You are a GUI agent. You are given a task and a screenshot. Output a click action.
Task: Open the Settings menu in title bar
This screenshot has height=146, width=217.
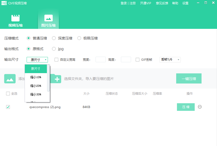pos(185,3)
